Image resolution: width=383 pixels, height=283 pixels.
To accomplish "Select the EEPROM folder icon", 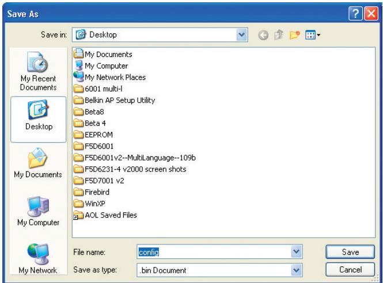I will coord(79,135).
